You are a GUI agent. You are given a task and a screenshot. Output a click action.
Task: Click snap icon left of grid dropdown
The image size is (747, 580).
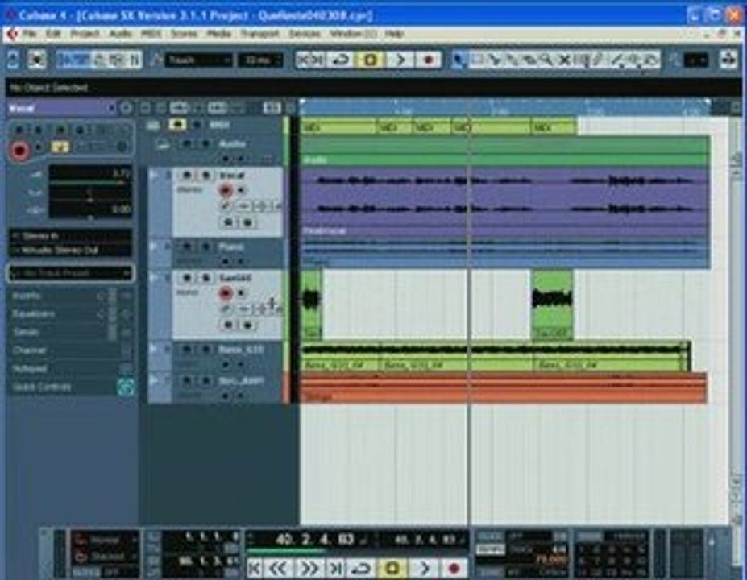(x=674, y=60)
